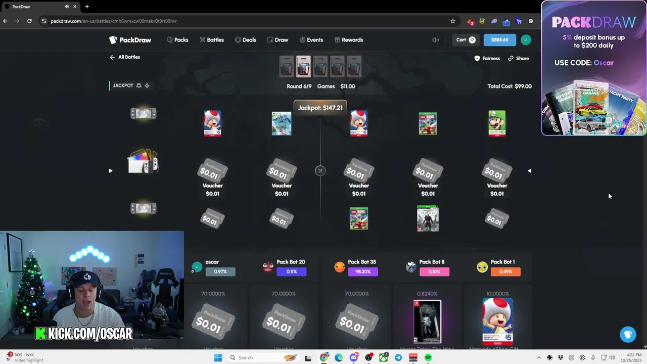Open the Deals section
647x364 pixels.
pyautogui.click(x=245, y=40)
